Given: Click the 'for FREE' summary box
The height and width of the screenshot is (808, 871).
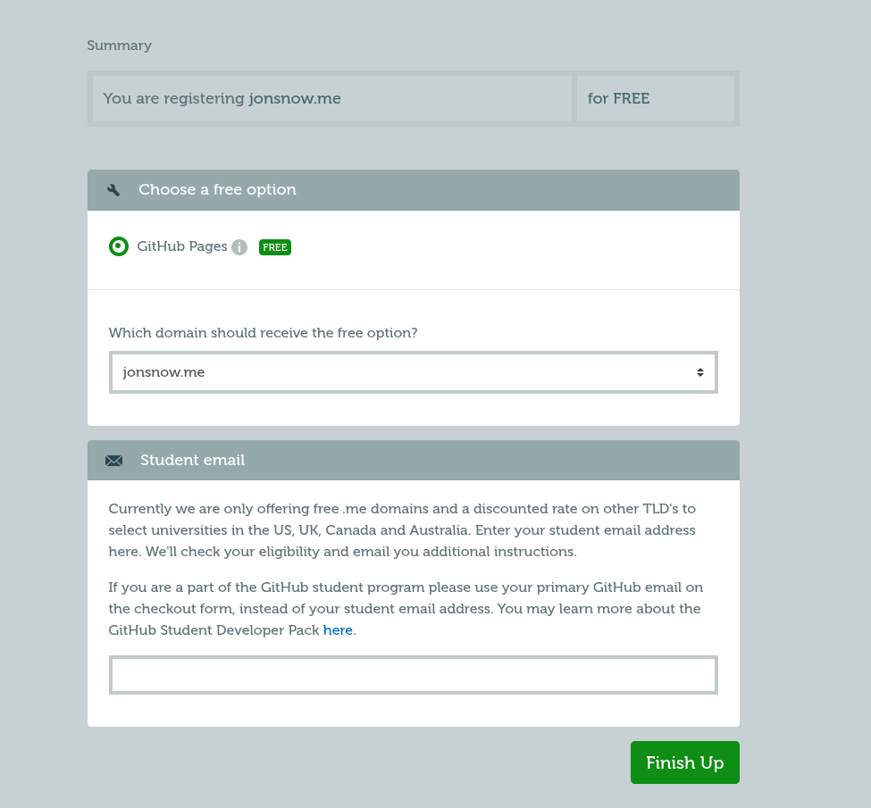Looking at the screenshot, I should click(655, 98).
